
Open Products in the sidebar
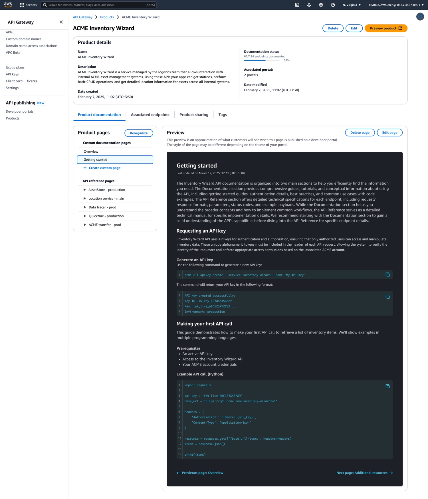[x=13, y=118]
